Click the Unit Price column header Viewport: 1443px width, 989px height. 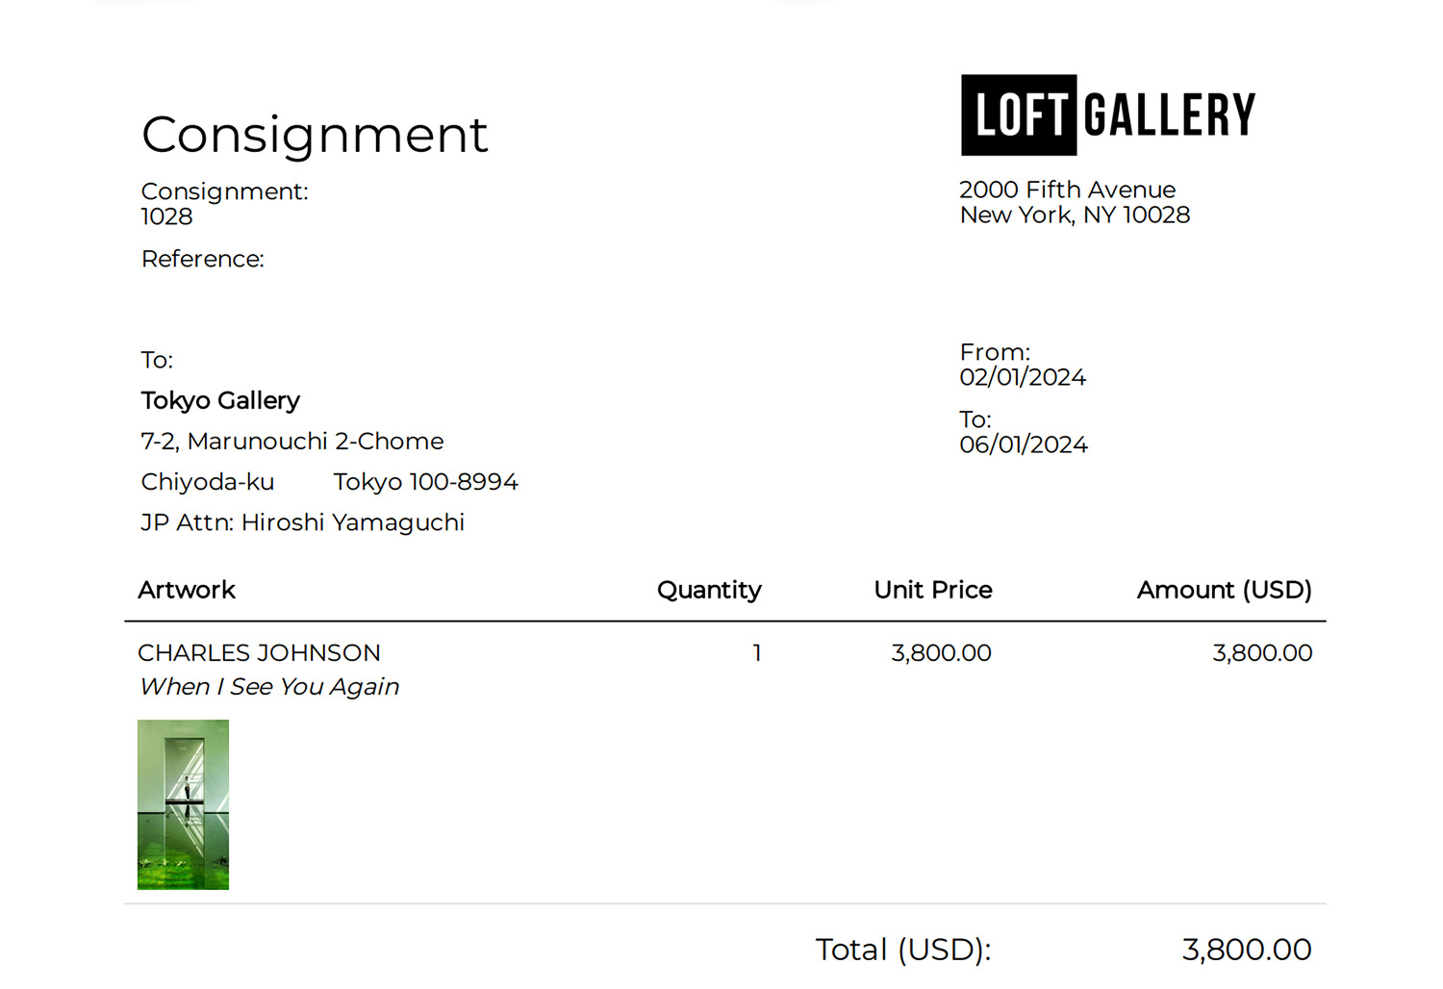click(933, 590)
